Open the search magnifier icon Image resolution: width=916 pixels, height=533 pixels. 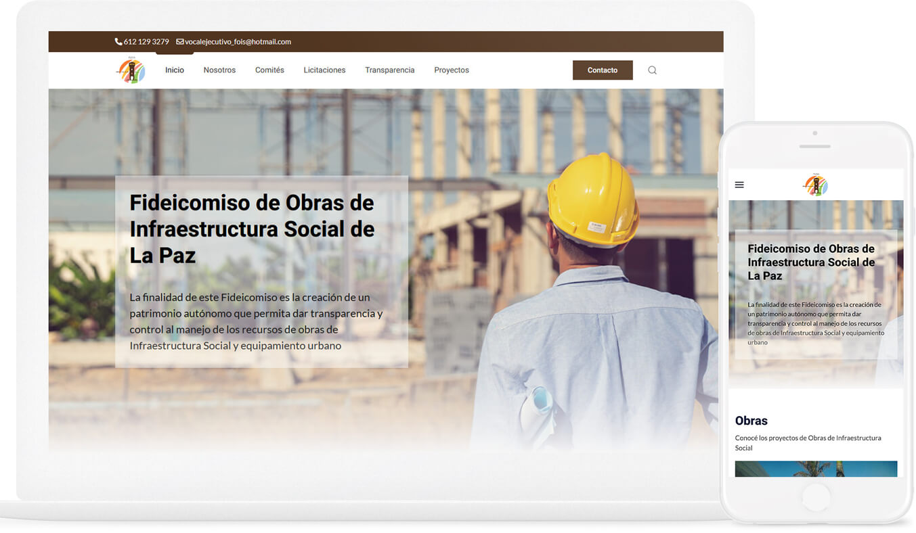pyautogui.click(x=652, y=70)
